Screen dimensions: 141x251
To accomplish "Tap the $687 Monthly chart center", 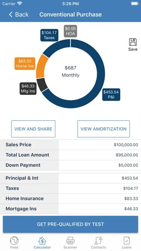I will coord(70,71).
